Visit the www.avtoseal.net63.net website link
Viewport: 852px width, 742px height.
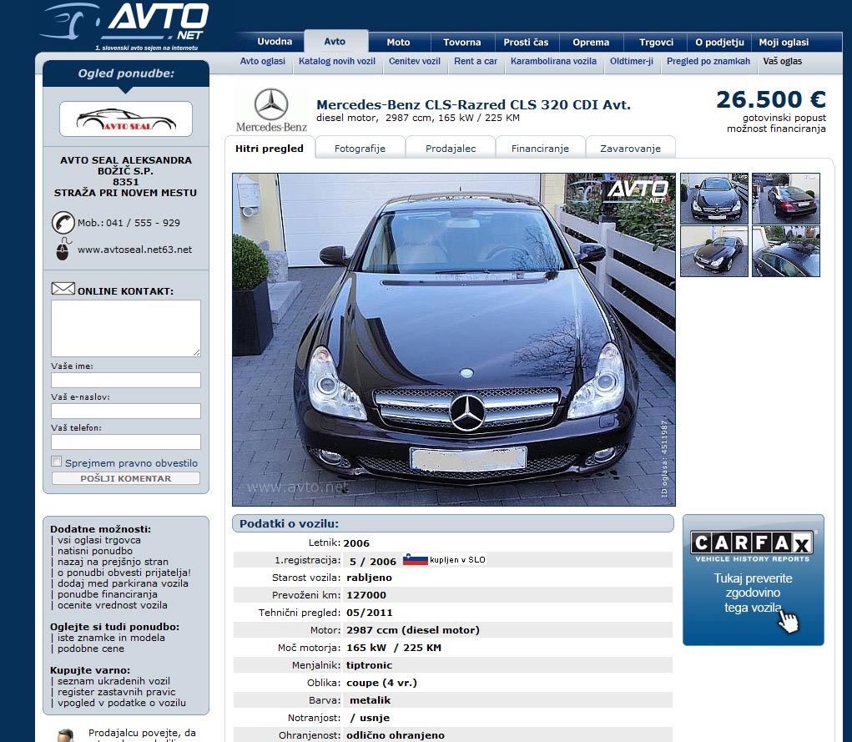coord(134,250)
